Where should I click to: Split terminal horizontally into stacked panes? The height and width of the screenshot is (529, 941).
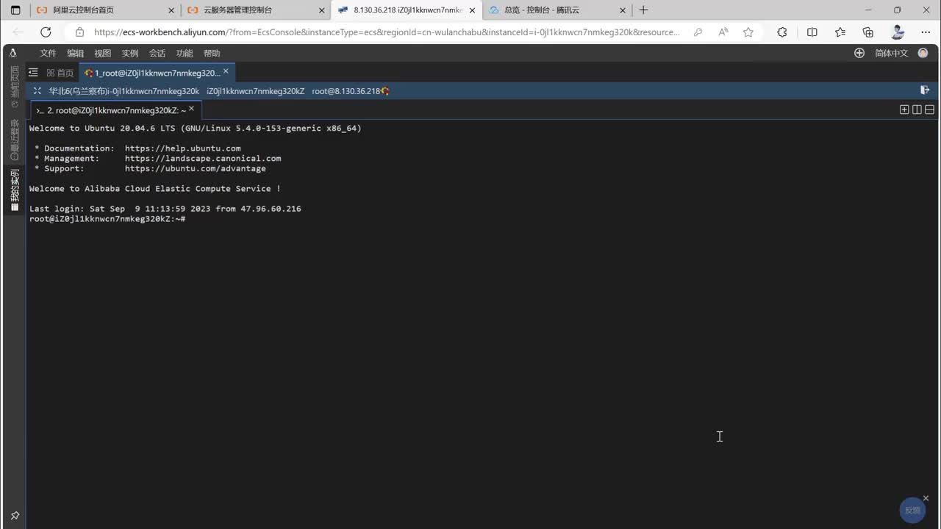coord(929,109)
